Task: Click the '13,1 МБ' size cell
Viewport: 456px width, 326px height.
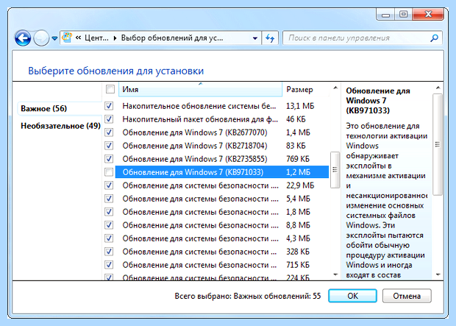Action: [x=300, y=106]
